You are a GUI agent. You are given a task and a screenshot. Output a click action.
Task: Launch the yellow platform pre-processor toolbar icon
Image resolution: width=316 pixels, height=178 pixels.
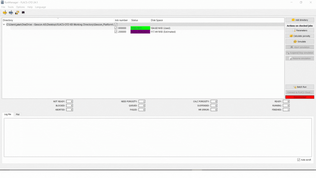(5, 13)
